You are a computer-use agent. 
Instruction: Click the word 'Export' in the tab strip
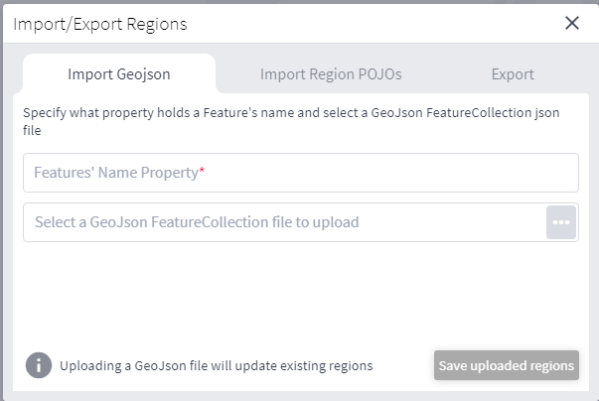pos(513,73)
